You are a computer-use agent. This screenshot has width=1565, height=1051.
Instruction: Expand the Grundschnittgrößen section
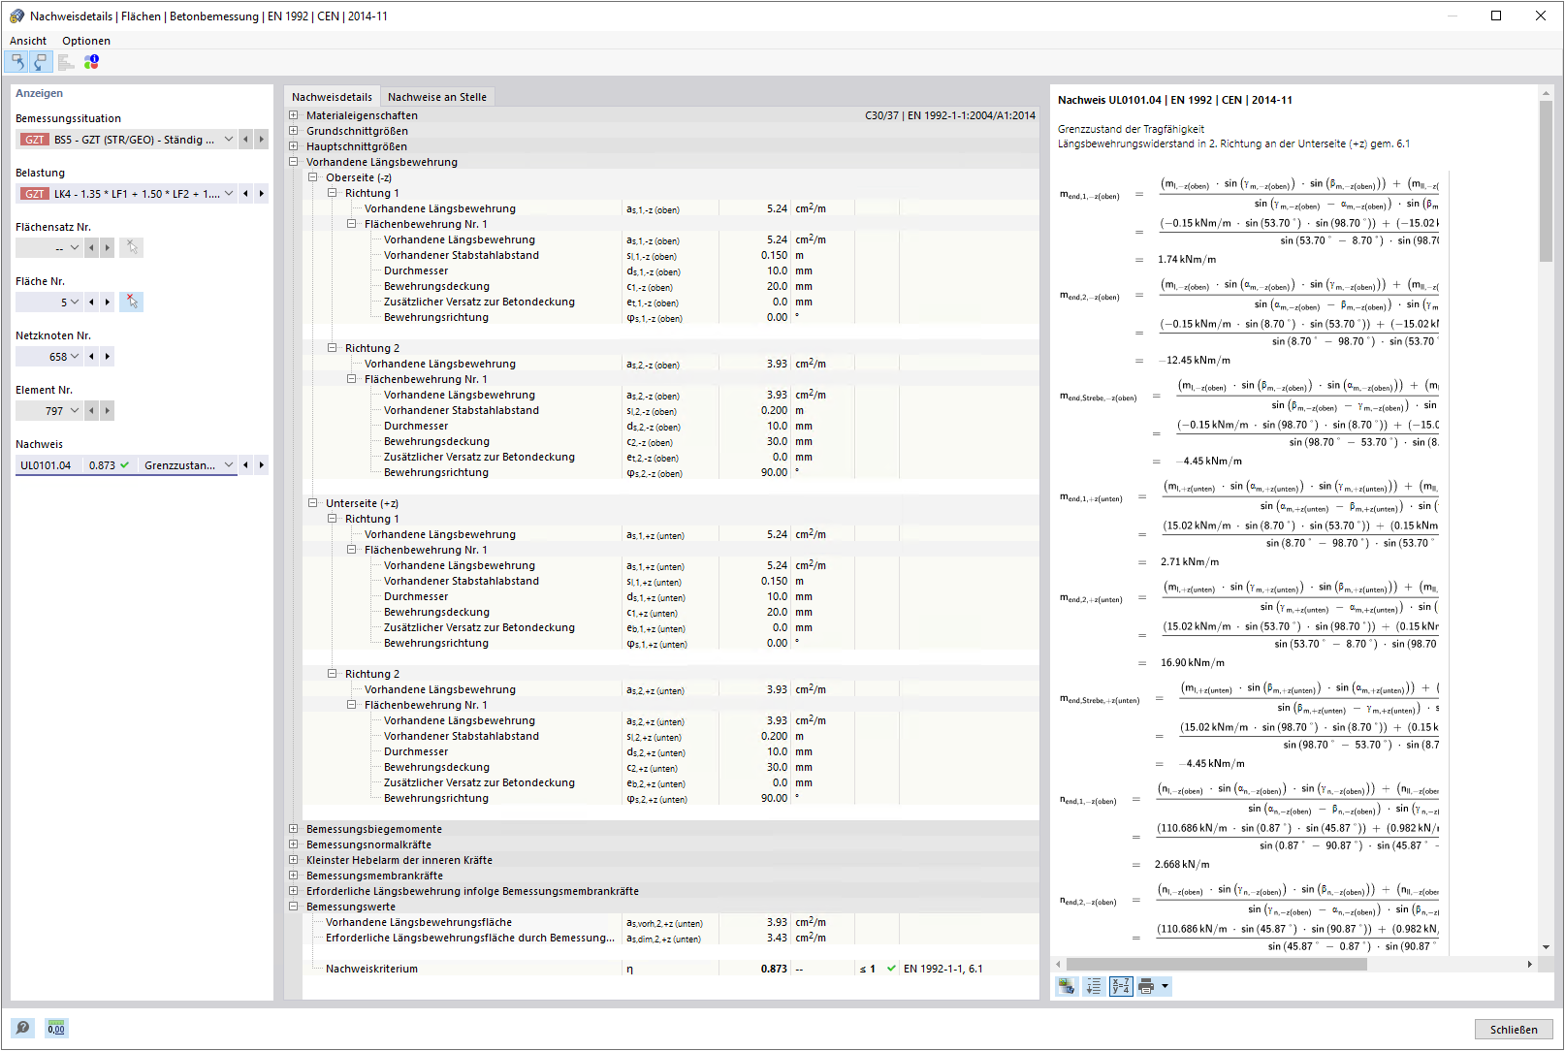click(293, 131)
